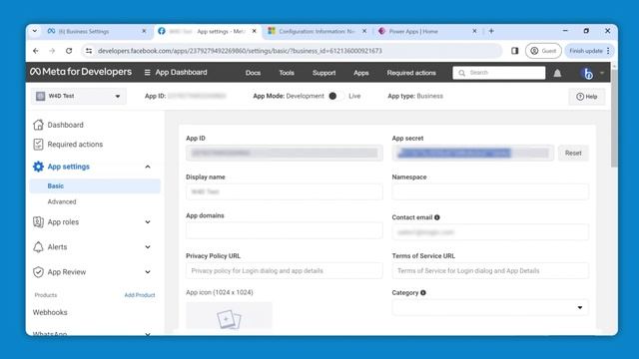Open the browser side panel icon
Viewport: 639px width, 359px height.
515,51
